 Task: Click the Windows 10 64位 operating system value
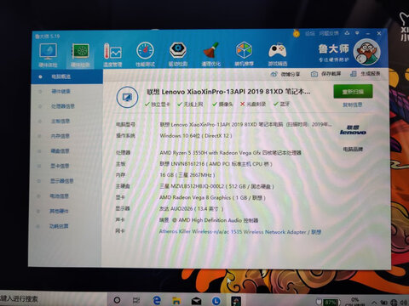[196, 136]
